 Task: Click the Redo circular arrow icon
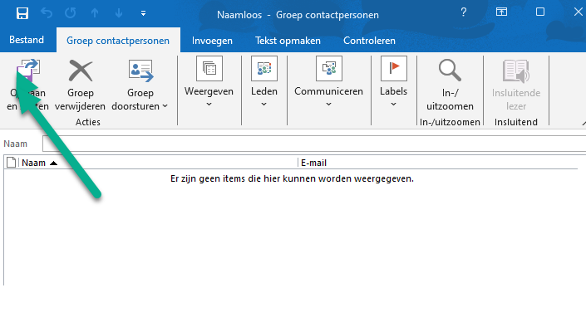click(71, 13)
